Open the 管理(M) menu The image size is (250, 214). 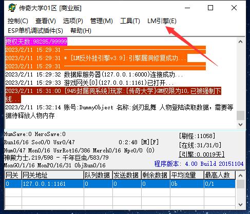(x=101, y=21)
